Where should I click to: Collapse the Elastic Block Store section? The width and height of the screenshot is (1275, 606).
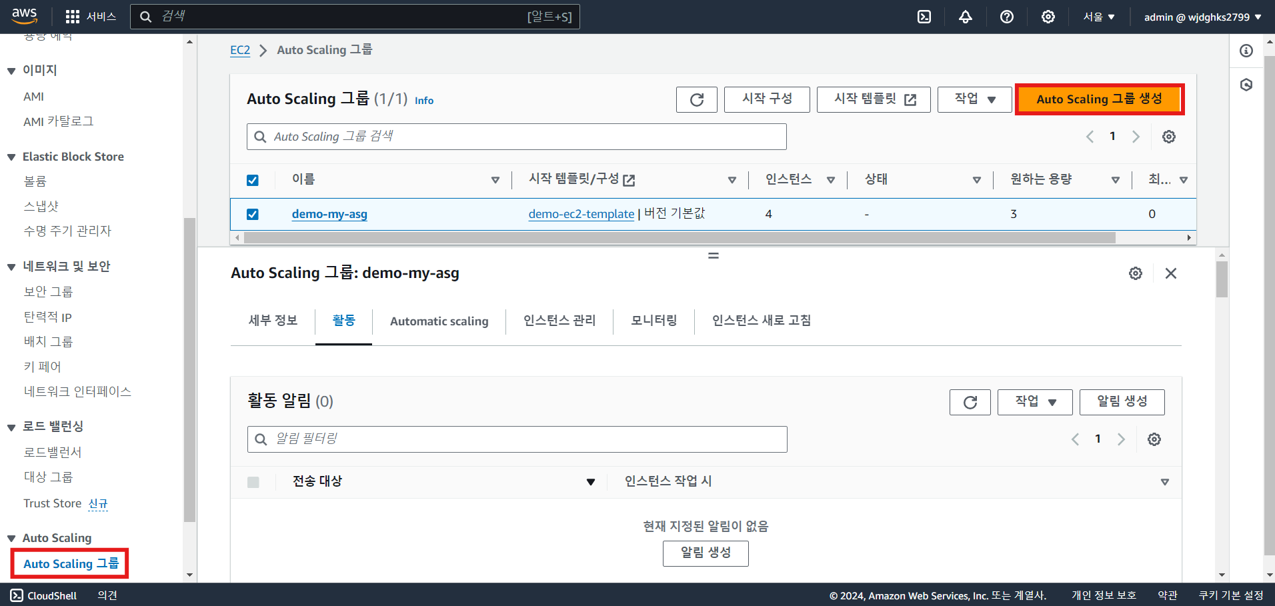(x=11, y=157)
